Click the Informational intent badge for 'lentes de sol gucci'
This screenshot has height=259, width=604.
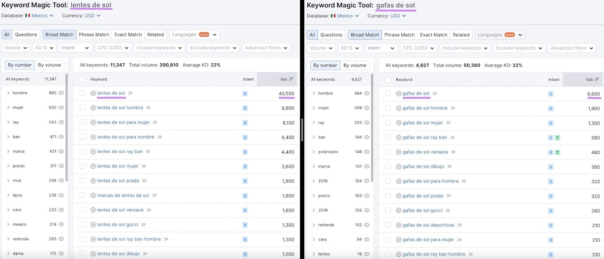click(x=245, y=225)
